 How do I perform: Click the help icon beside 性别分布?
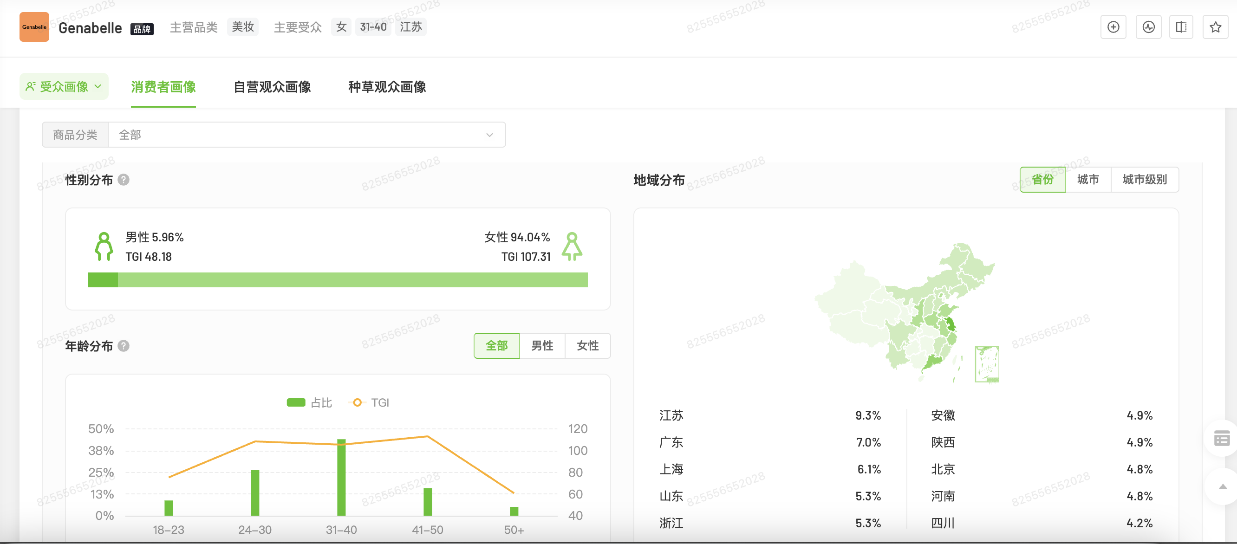(x=124, y=180)
